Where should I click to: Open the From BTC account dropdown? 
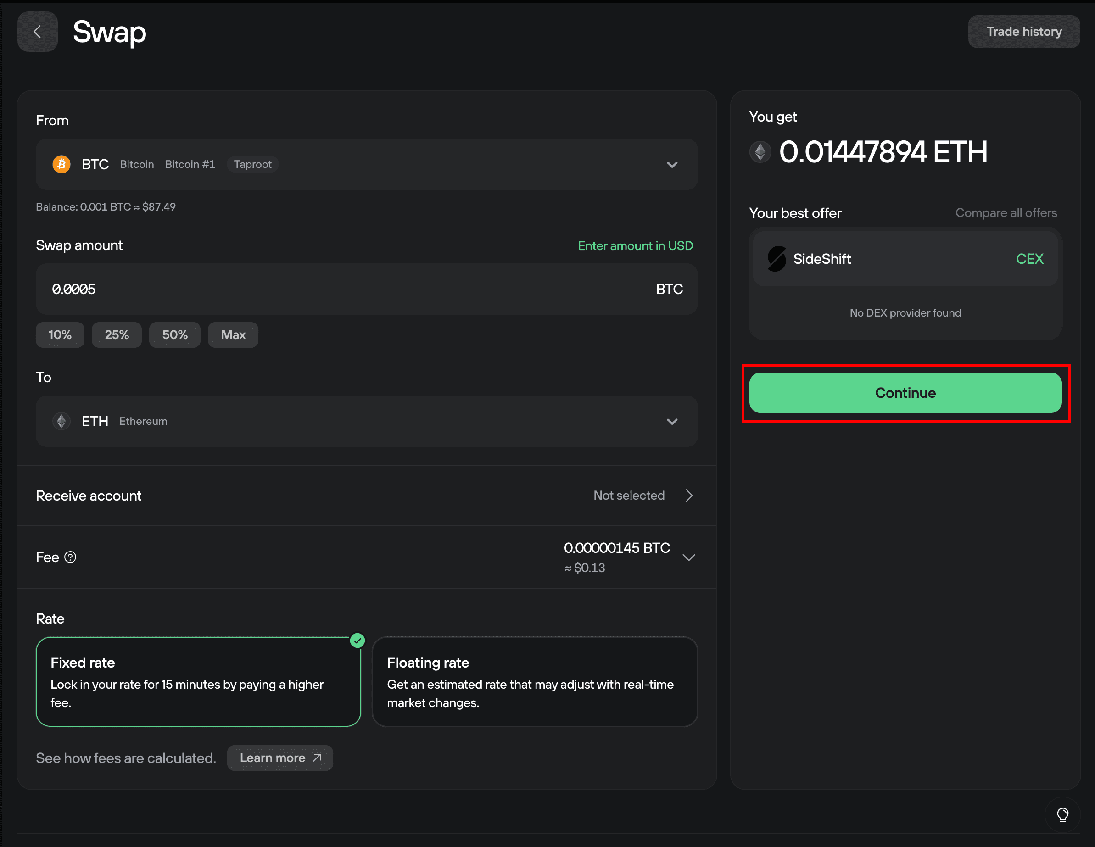[672, 165]
